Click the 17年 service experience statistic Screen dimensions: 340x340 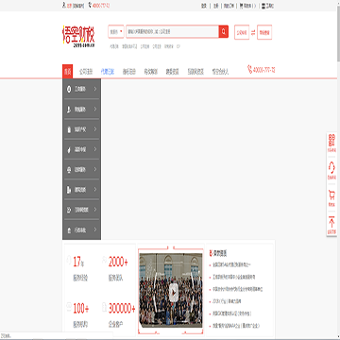click(78, 262)
